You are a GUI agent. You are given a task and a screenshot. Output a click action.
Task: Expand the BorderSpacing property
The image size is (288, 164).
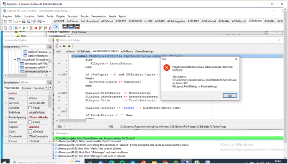coord(6,117)
